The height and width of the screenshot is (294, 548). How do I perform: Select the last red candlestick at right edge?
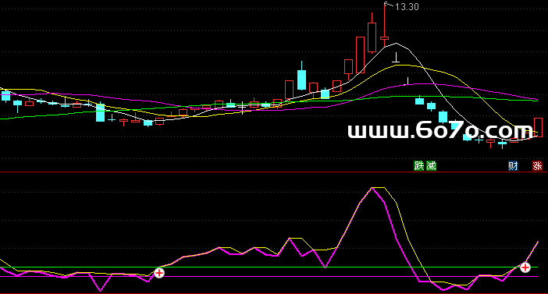[x=538, y=127]
